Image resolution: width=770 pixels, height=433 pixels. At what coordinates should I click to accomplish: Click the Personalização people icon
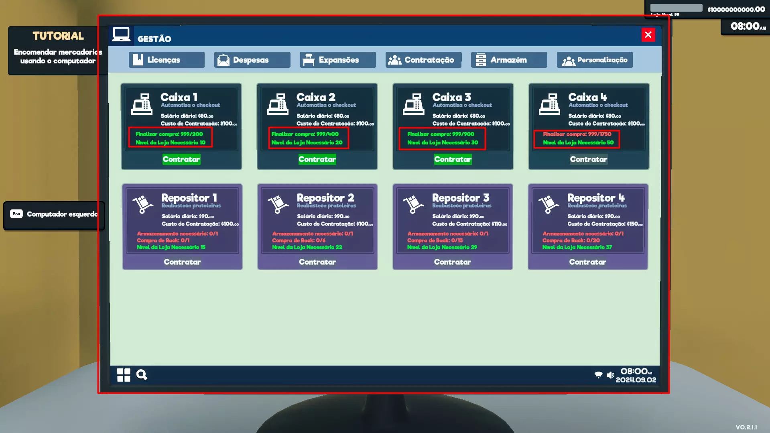click(x=569, y=61)
